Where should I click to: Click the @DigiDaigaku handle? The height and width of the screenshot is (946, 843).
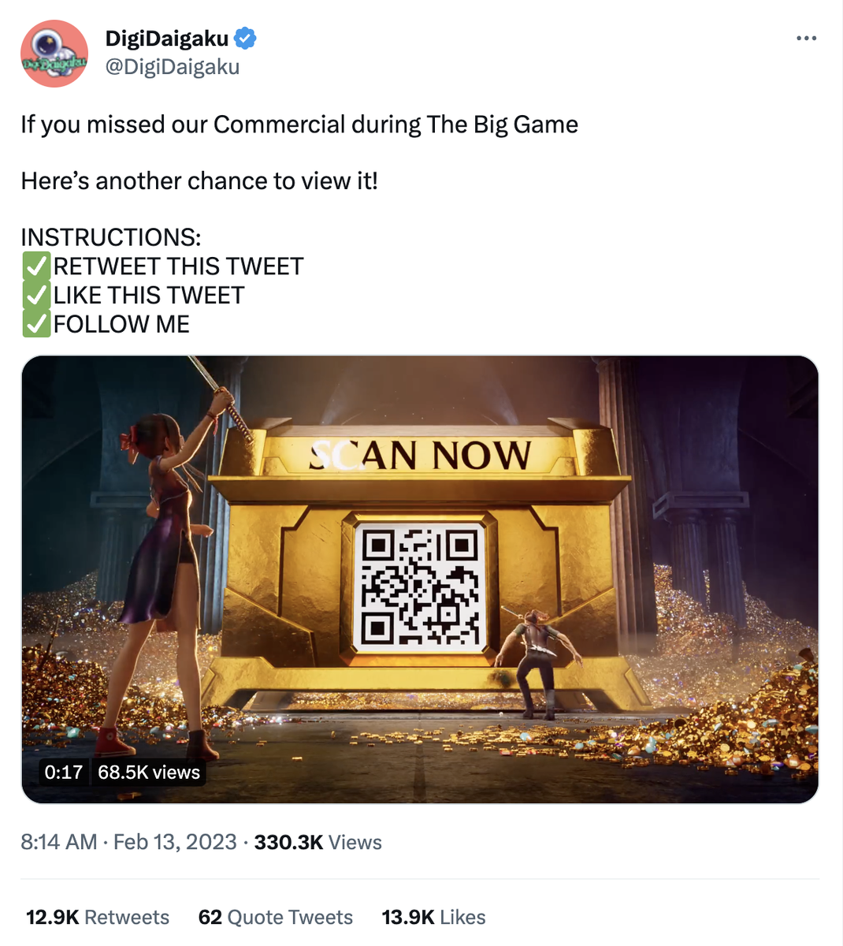point(173,67)
